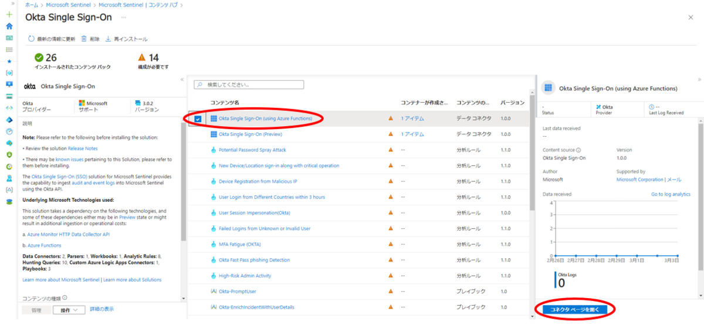704x335 pixels.
Task: Click the okta logo above the description
Action: (x=29, y=86)
